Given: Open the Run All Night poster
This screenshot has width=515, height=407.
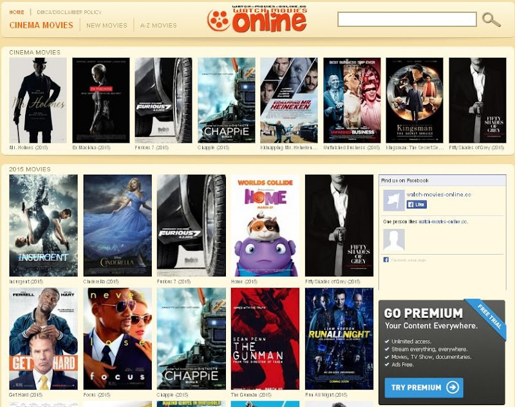Looking at the screenshot, I should [339, 339].
